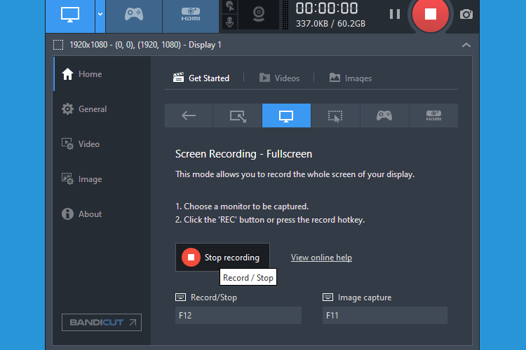Collapse panel with the chevron arrow
The width and height of the screenshot is (526, 350).
[466, 45]
